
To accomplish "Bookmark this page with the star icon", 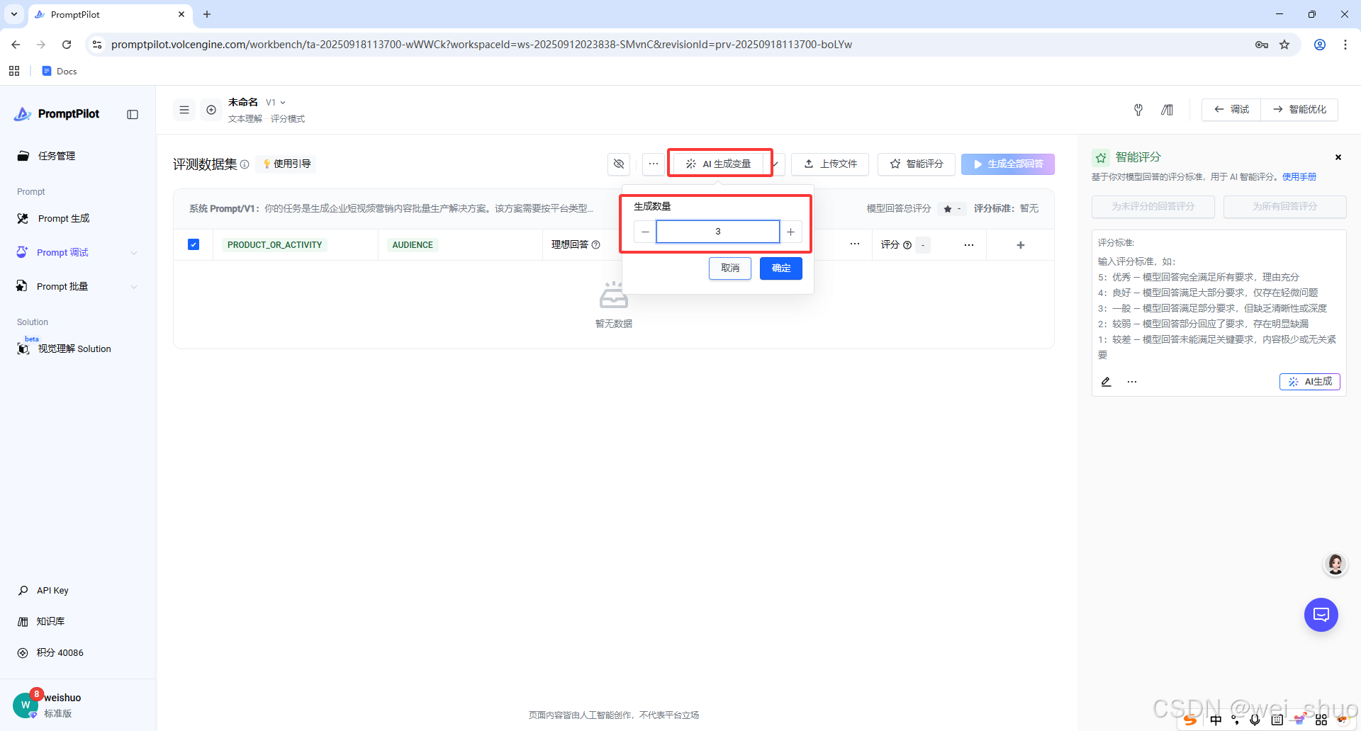I will (x=1284, y=45).
